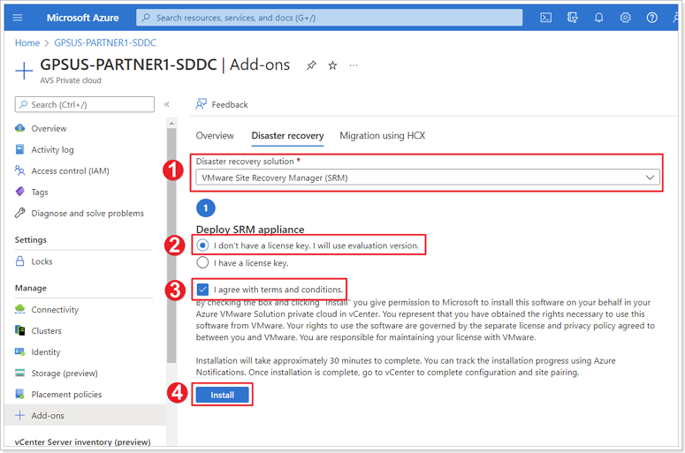Focus the left menu Search (Ctrl+/) field
This screenshot has width=685, height=453.
click(84, 104)
